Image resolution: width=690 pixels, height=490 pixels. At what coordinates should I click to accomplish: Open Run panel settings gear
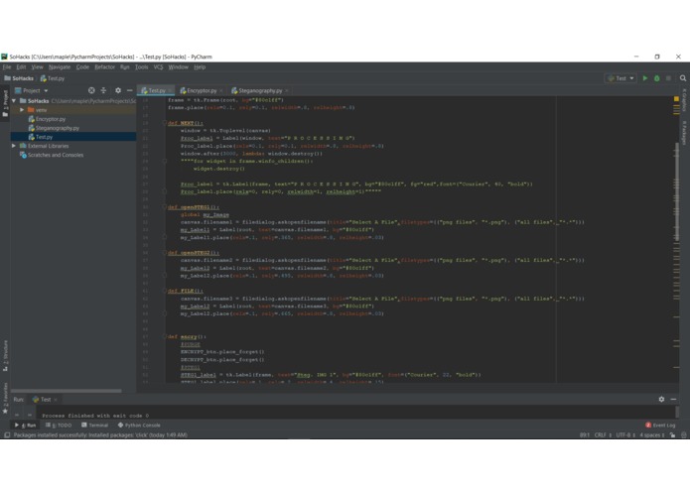(x=661, y=399)
